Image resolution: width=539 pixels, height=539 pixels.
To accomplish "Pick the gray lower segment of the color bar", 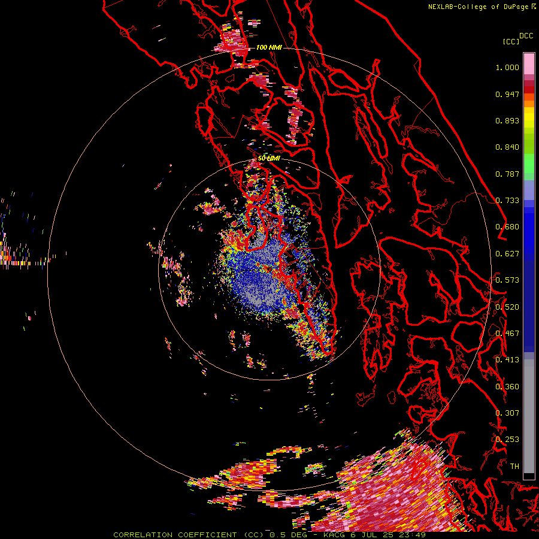I will (529, 416).
